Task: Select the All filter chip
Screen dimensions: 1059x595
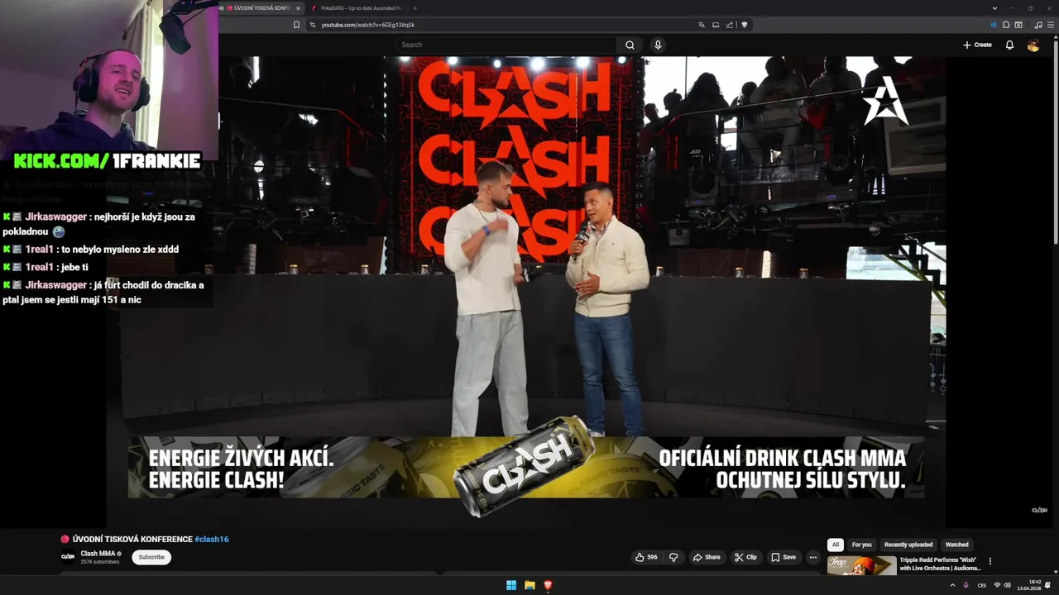Action: point(836,545)
